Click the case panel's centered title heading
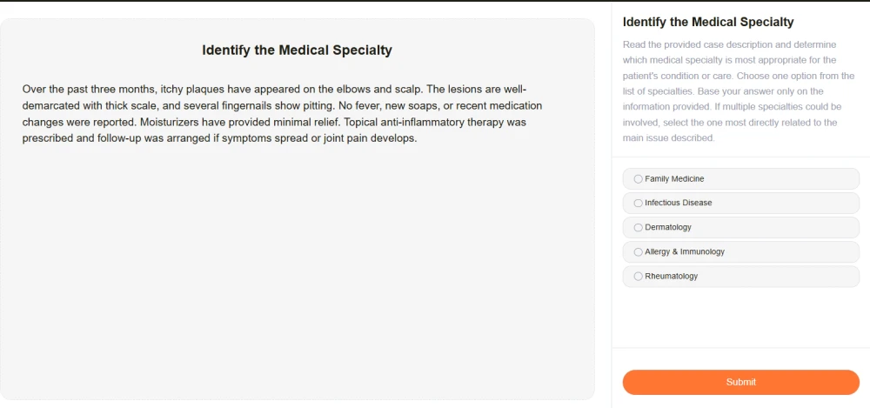 (297, 50)
